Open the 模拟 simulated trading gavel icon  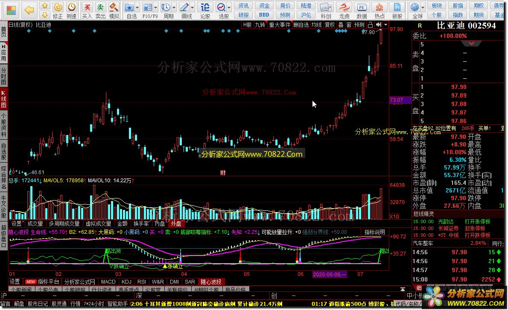tap(114, 10)
